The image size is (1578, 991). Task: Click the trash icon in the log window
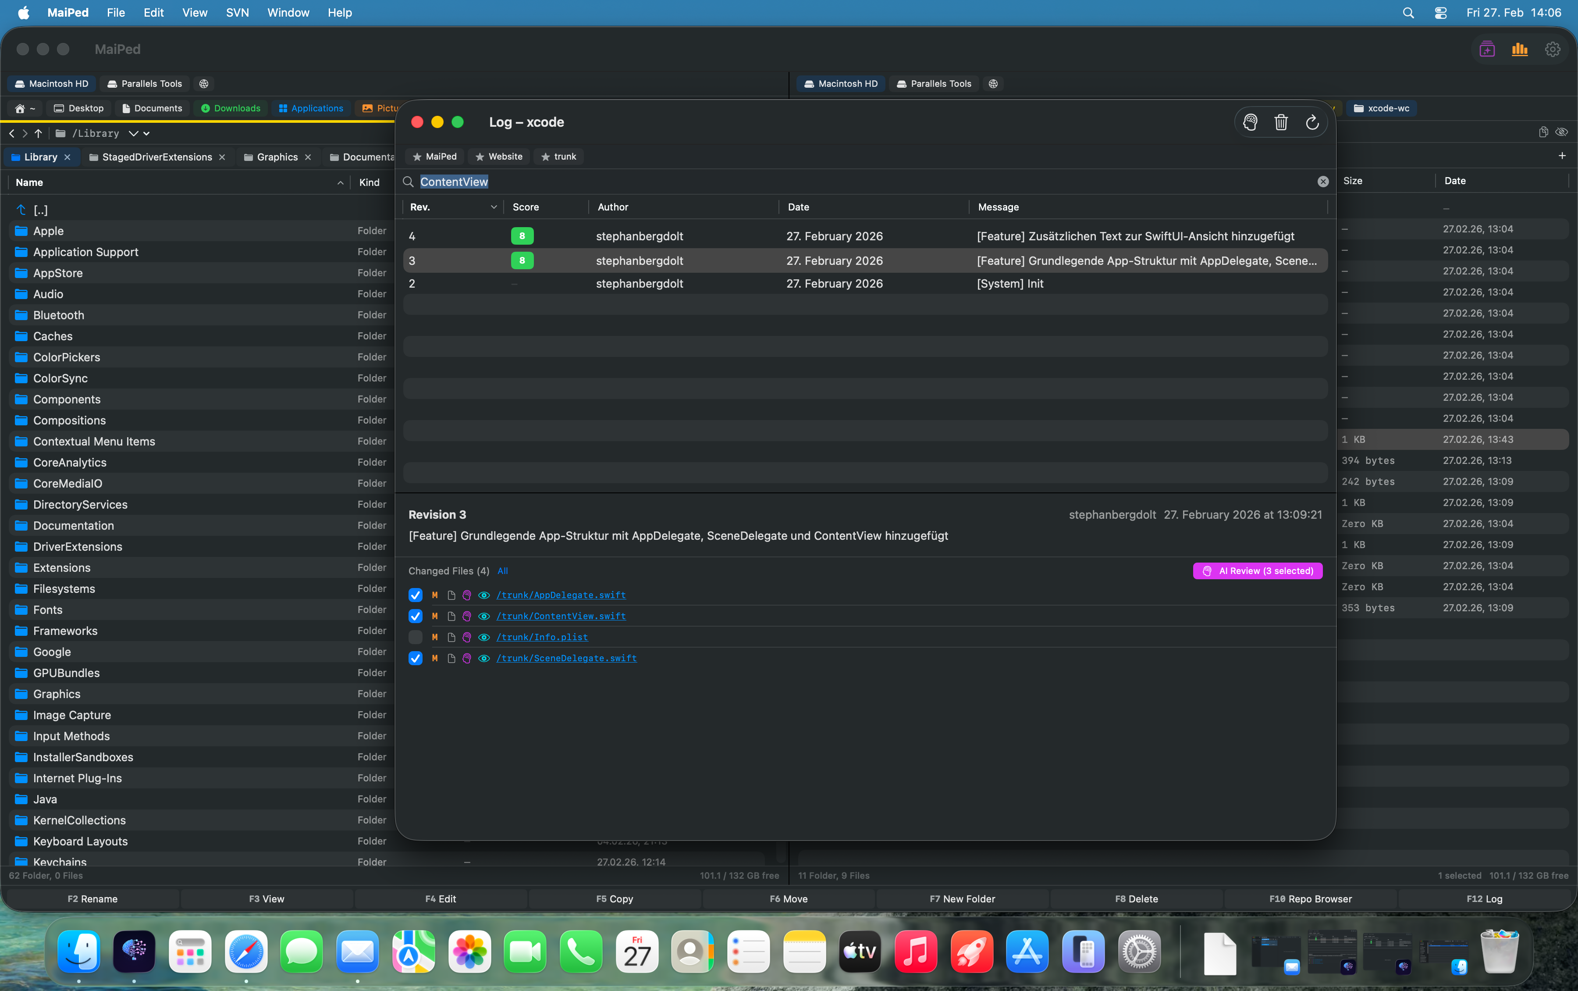coord(1281,122)
